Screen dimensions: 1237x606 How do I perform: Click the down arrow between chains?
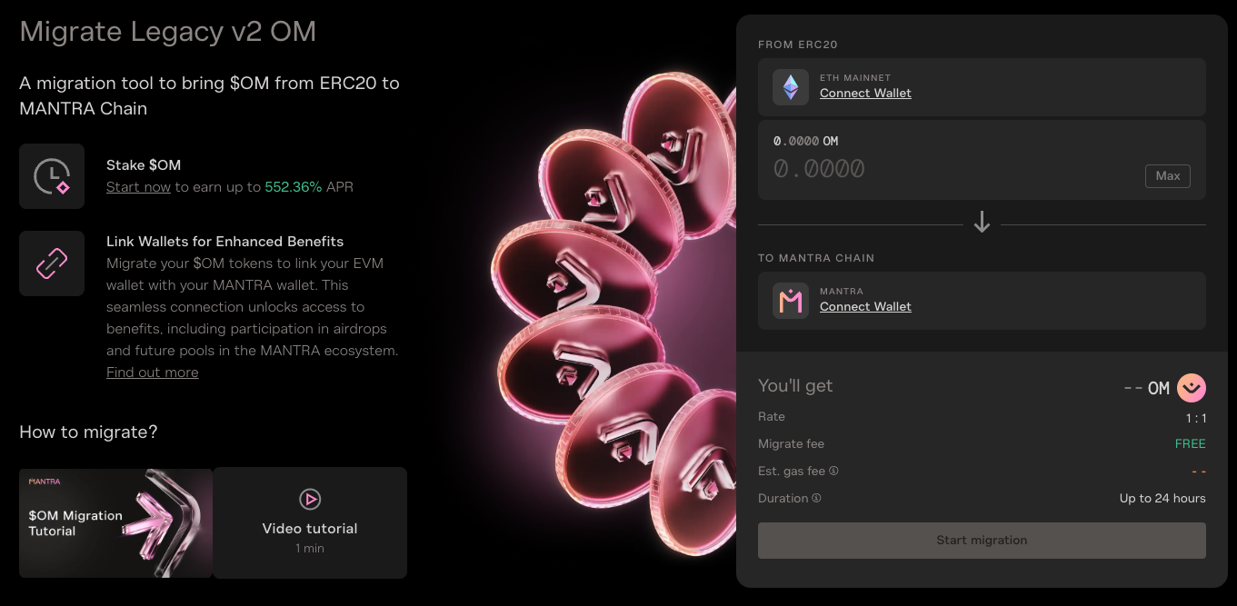(x=982, y=223)
